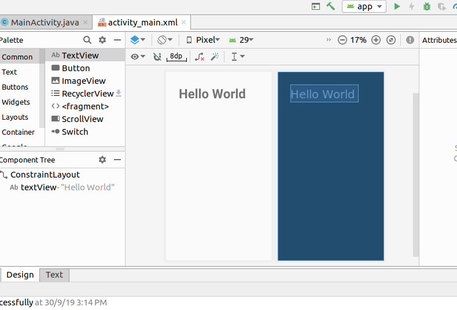Run the app with green play button
The height and width of the screenshot is (310, 457).
(397, 6)
